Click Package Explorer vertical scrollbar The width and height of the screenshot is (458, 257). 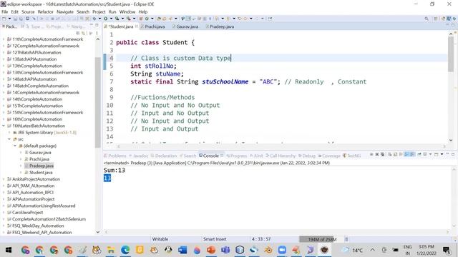pyautogui.click(x=98, y=102)
